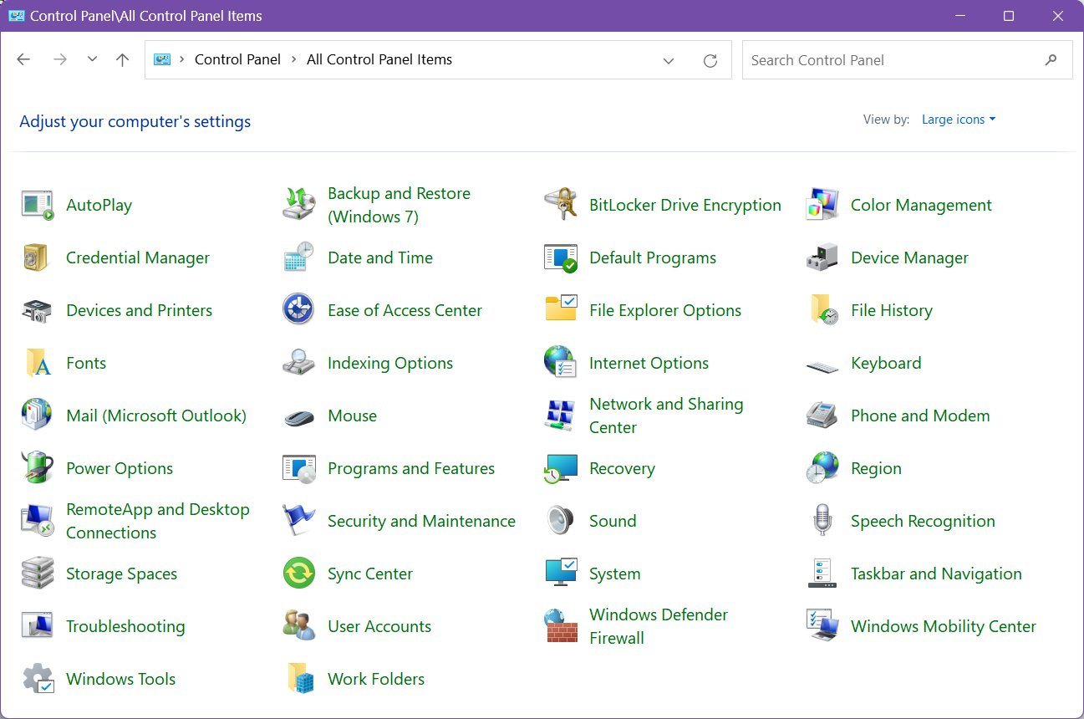
Task: Click the Color Management monitor icon
Action: [x=822, y=205]
